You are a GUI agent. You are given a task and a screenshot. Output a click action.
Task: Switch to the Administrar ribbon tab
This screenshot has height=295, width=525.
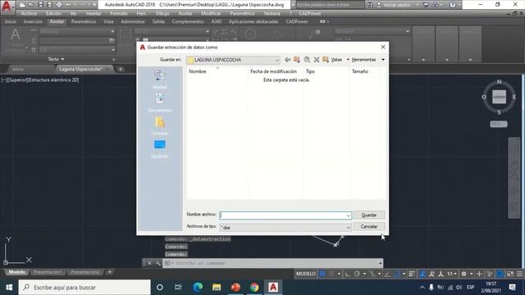[133, 21]
